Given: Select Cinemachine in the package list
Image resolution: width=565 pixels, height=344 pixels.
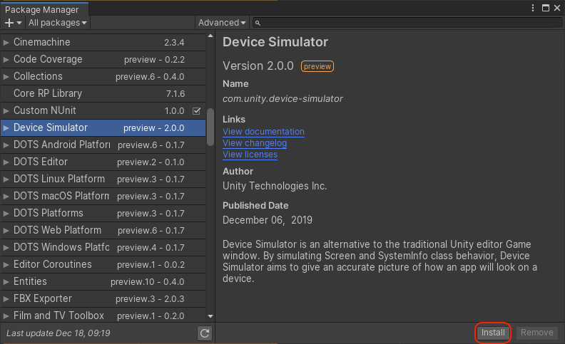Looking at the screenshot, I should click(x=103, y=42).
